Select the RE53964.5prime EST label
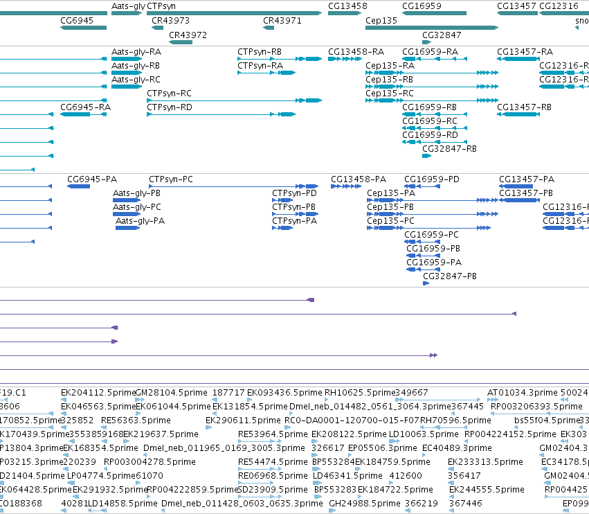This screenshot has width=589, height=514. tap(273, 434)
